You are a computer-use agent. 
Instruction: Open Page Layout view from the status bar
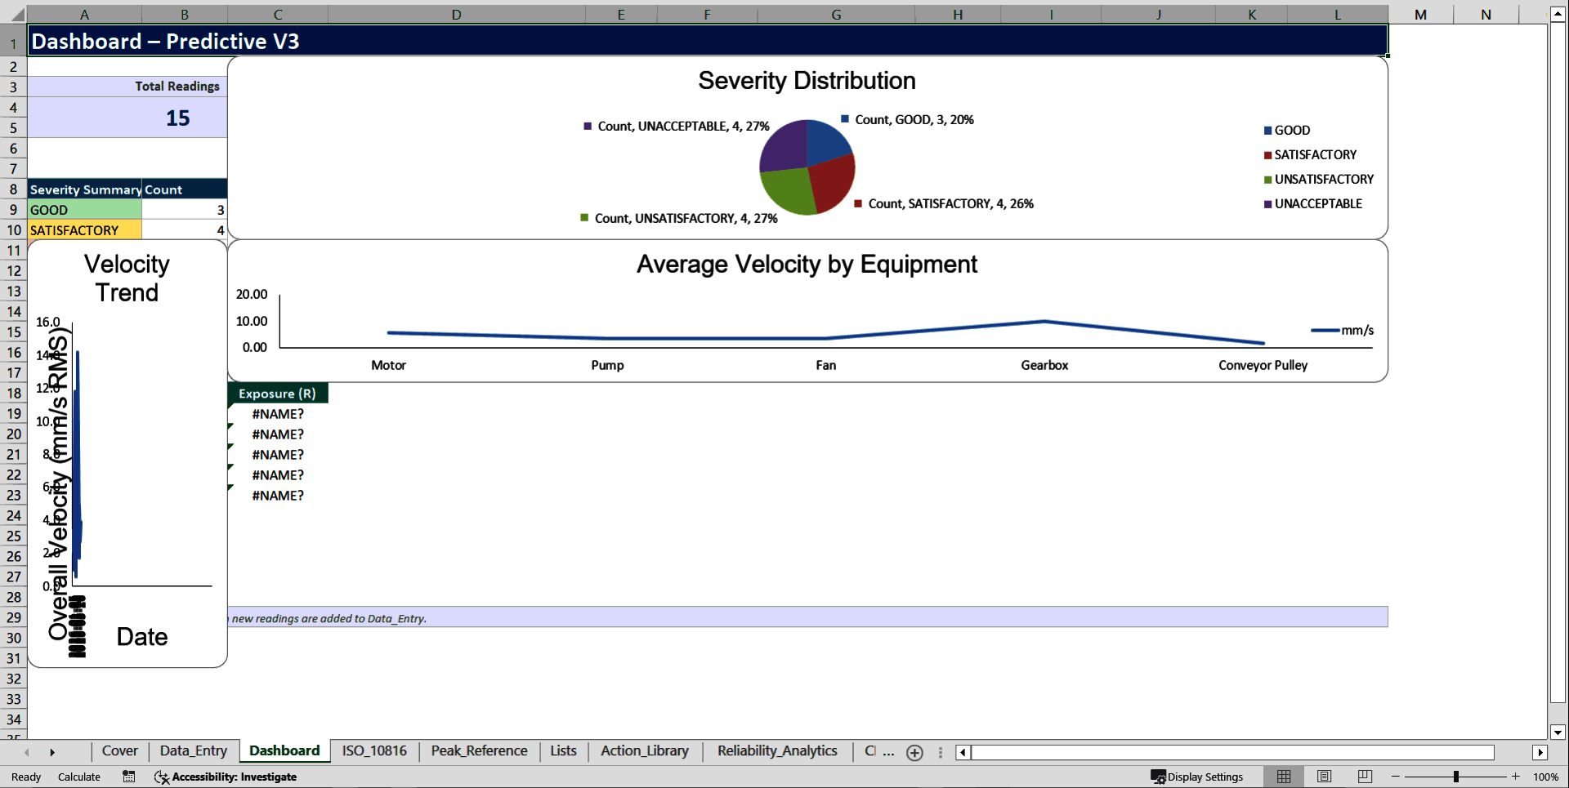pyautogui.click(x=1324, y=777)
